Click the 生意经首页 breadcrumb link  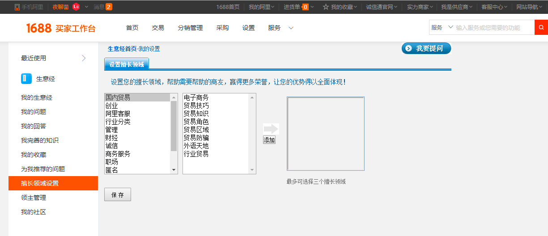point(122,49)
